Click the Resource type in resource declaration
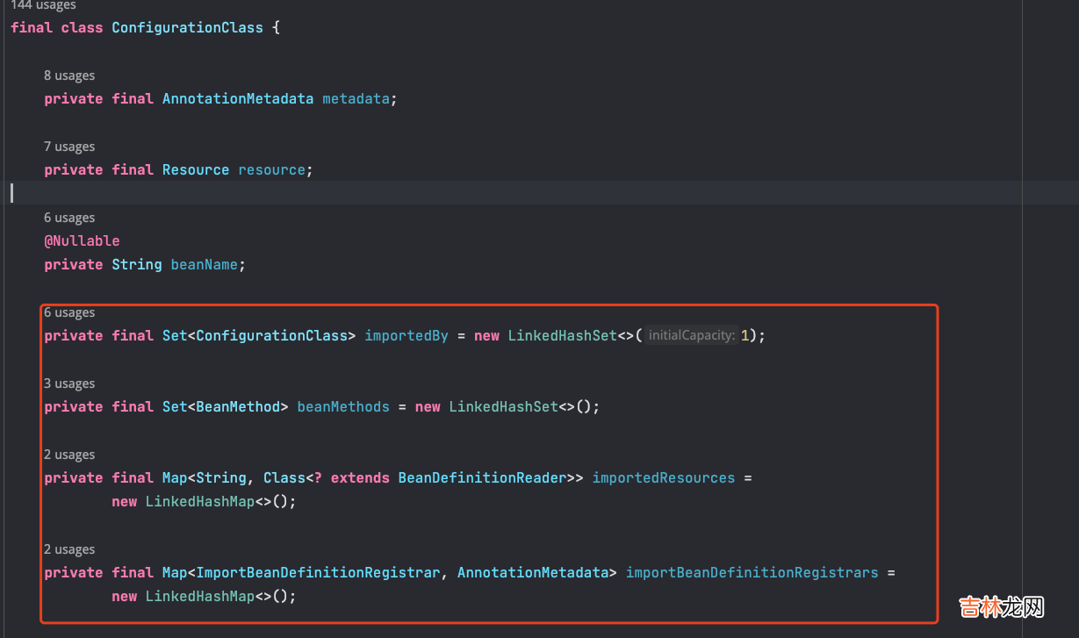This screenshot has width=1079, height=638. pos(196,169)
